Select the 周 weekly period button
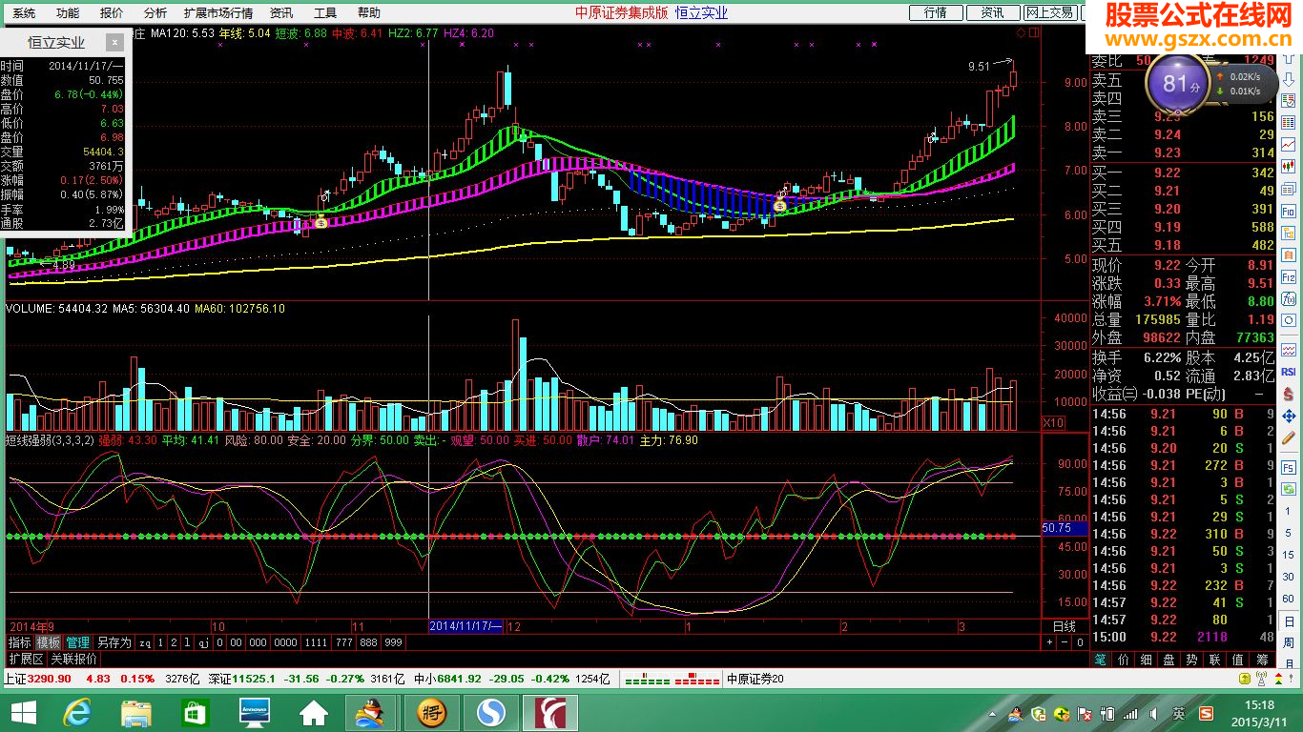Image resolution: width=1303 pixels, height=732 pixels. click(x=1290, y=642)
